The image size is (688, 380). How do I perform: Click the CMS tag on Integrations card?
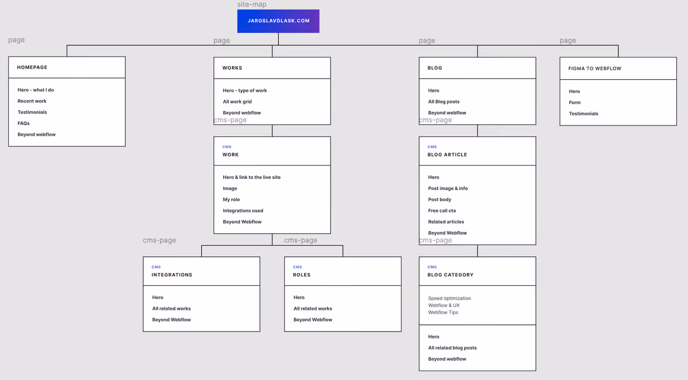click(x=156, y=267)
